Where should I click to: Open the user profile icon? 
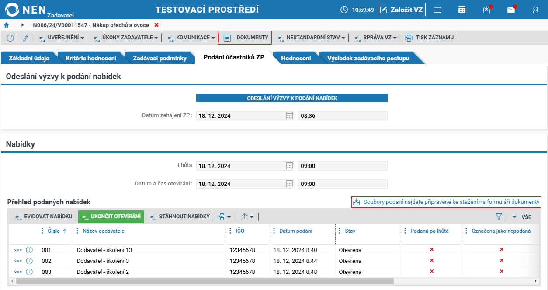pyautogui.click(x=535, y=10)
